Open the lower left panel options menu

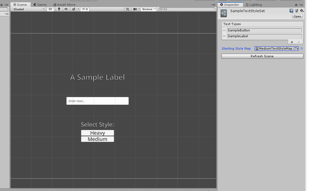pos(7,14)
